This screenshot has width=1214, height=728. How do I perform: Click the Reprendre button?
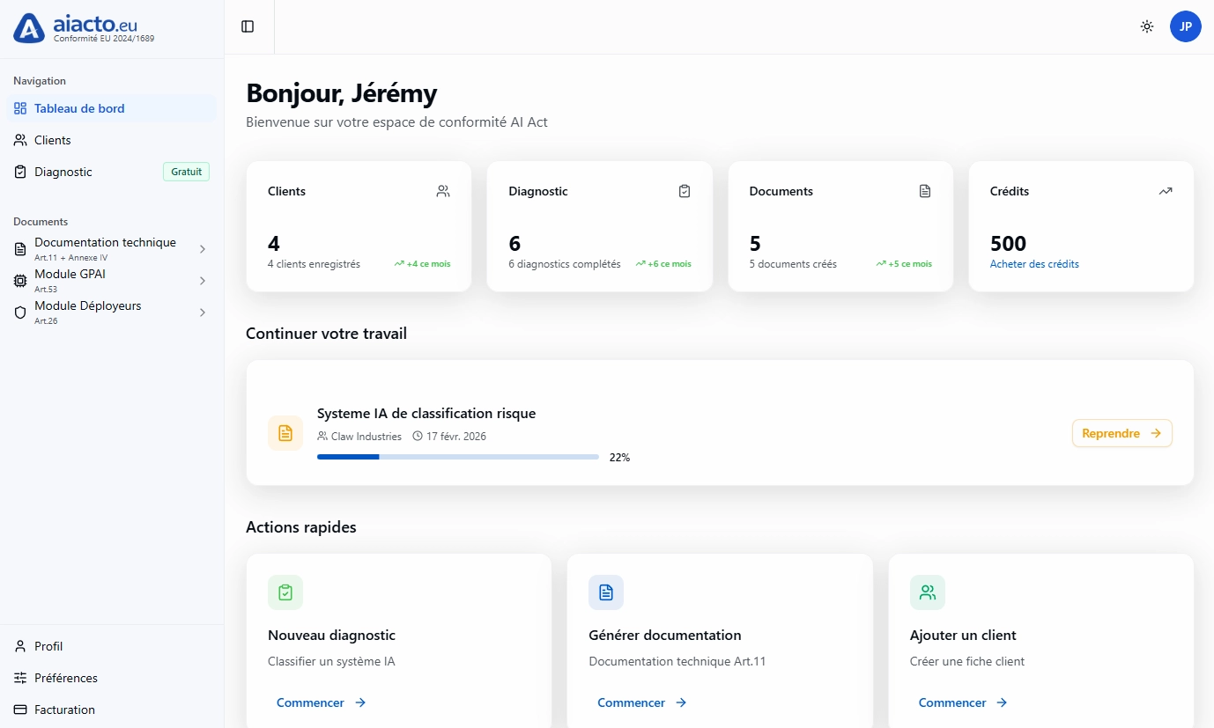point(1121,433)
